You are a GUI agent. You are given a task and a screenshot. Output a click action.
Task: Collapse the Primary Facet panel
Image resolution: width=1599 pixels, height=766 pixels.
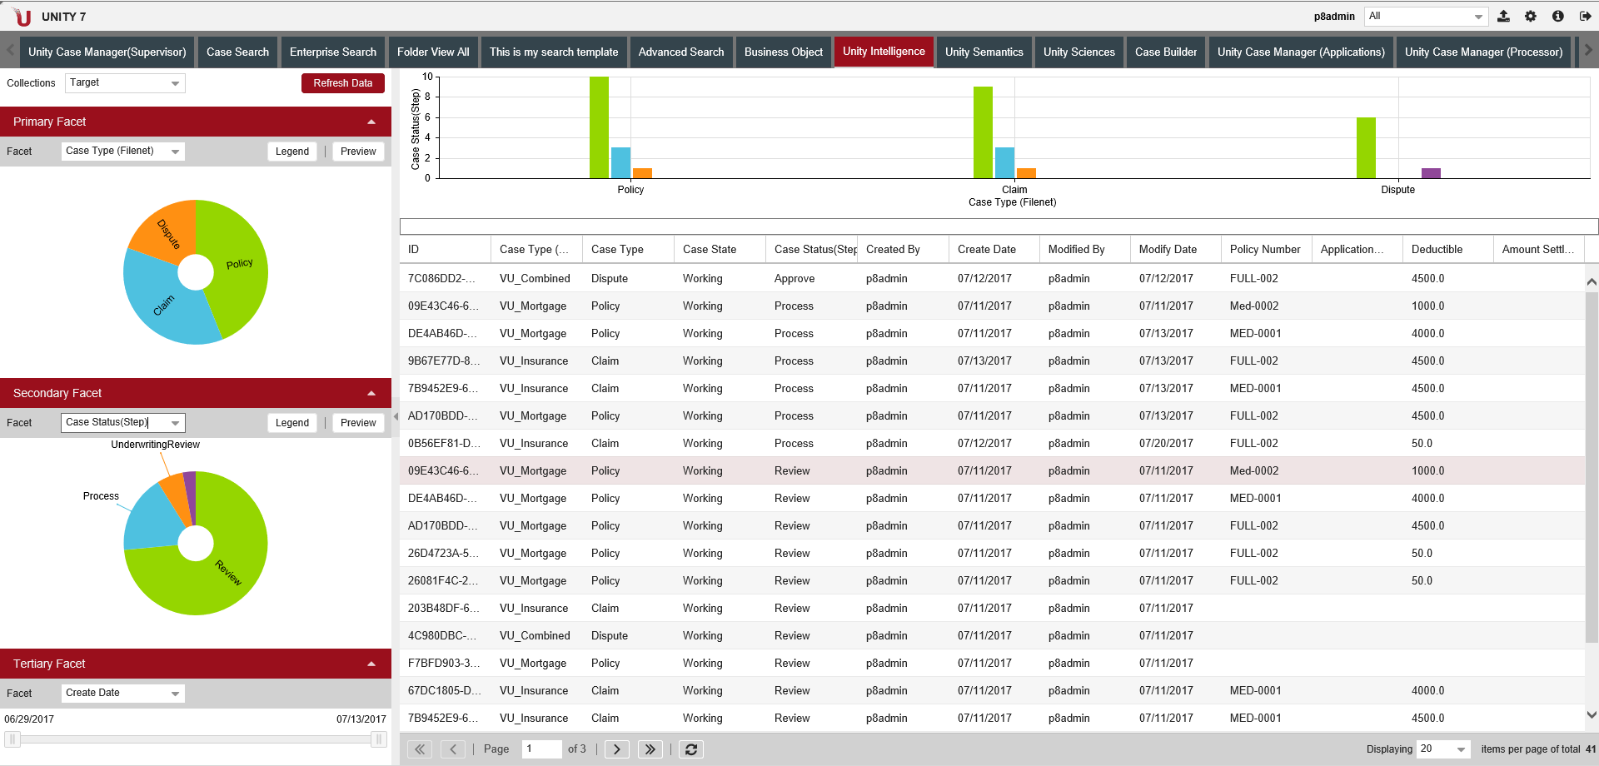click(371, 122)
